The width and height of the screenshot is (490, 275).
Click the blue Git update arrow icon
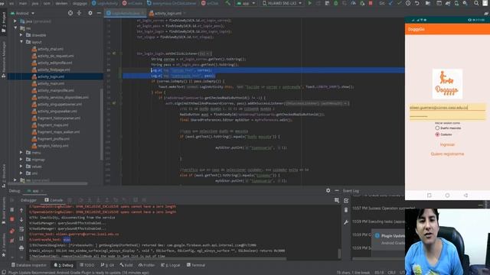[x=390, y=3]
